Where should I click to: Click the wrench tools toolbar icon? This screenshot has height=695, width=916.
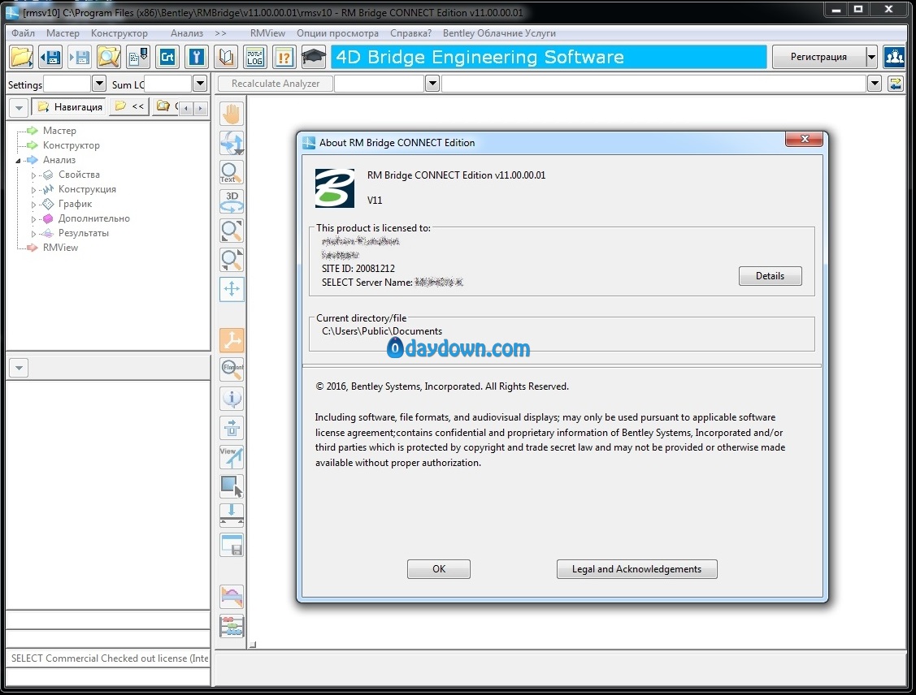click(197, 57)
